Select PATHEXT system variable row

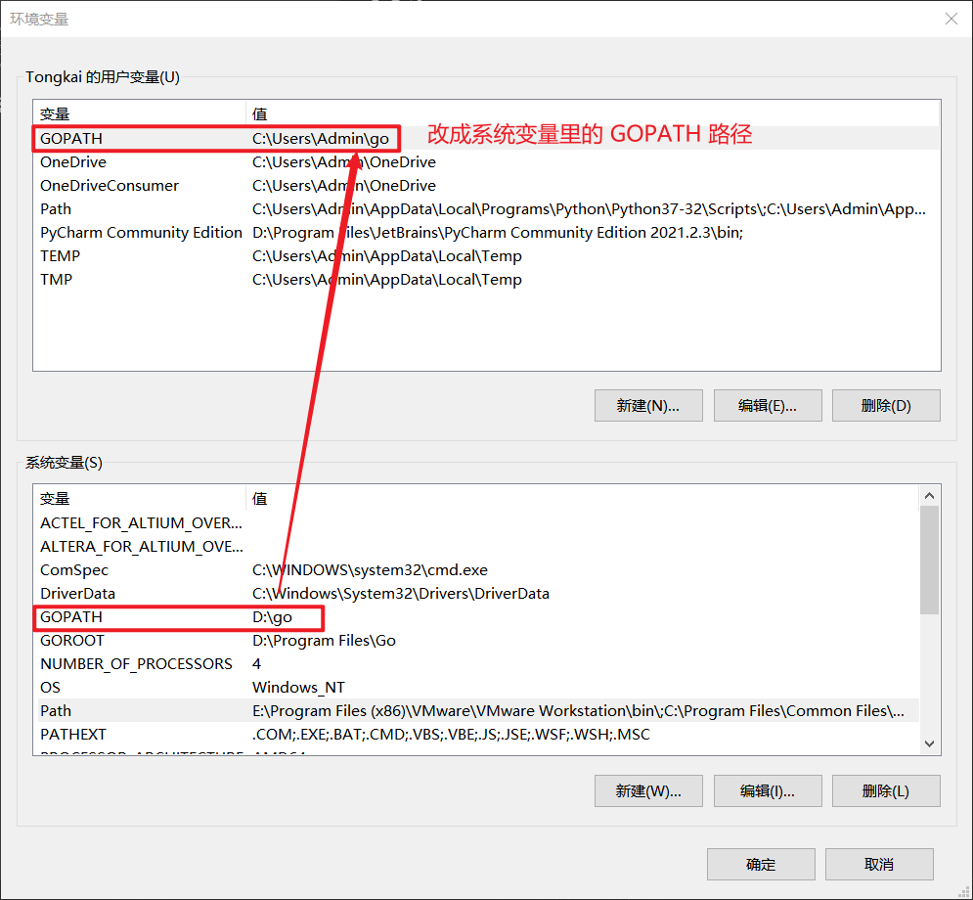pyautogui.click(x=476, y=735)
